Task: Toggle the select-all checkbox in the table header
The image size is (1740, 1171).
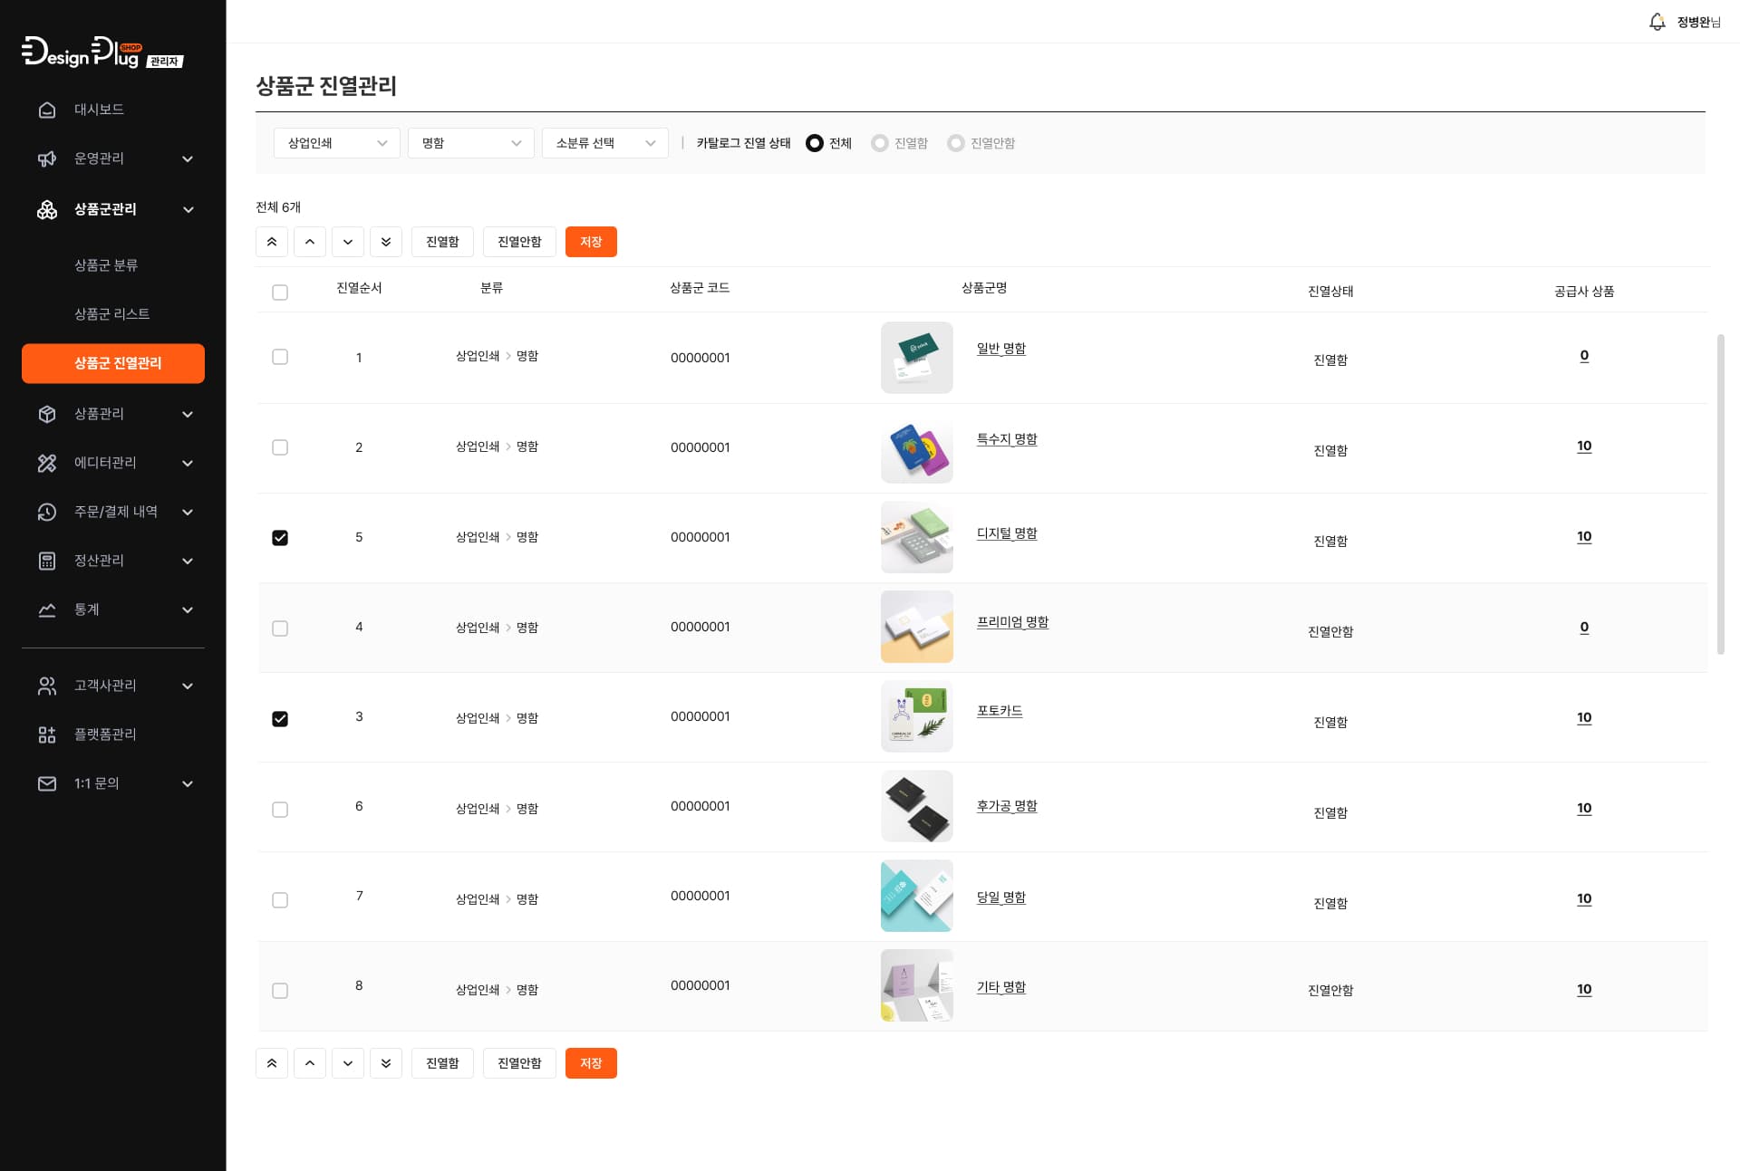Action: point(280,292)
